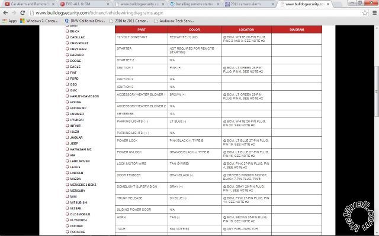Image resolution: width=379 pixels, height=236 pixels.
Task: Select the CHEVROLET radio button
Action: (67, 43)
